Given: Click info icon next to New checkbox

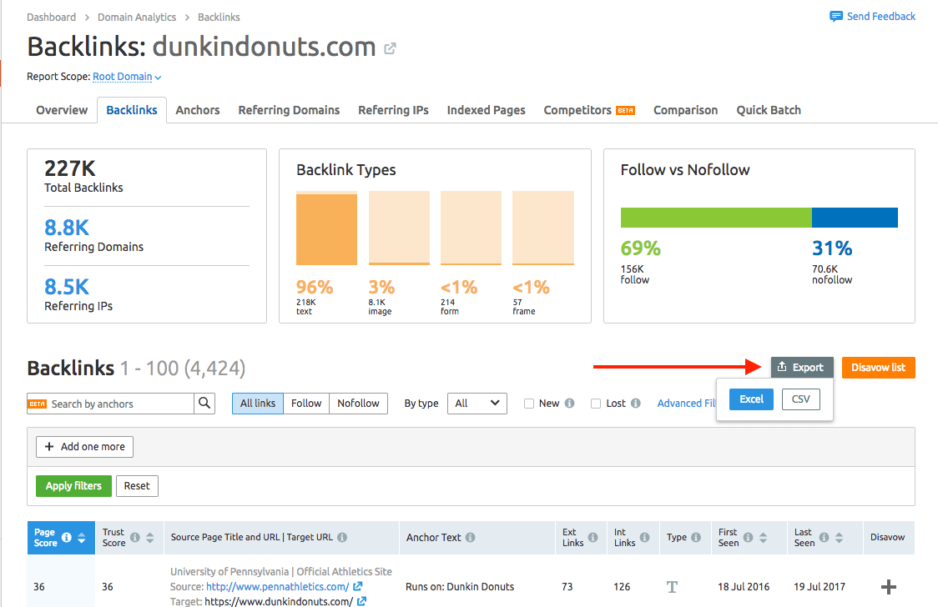Looking at the screenshot, I should (569, 404).
